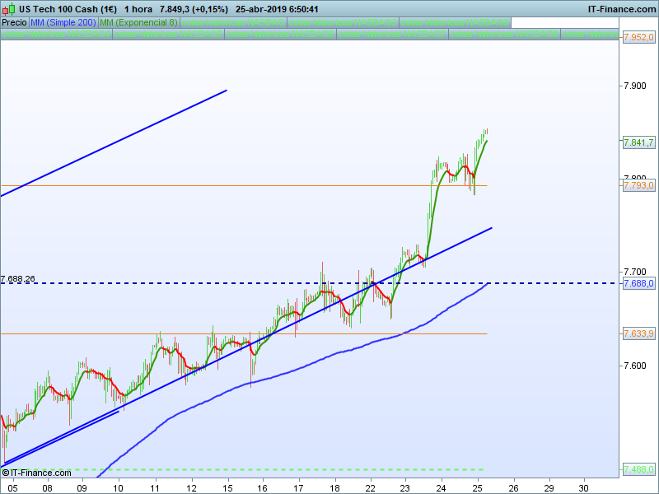659x494 pixels.
Task: Click the 7.688,0 blue price tag
Action: point(638,283)
